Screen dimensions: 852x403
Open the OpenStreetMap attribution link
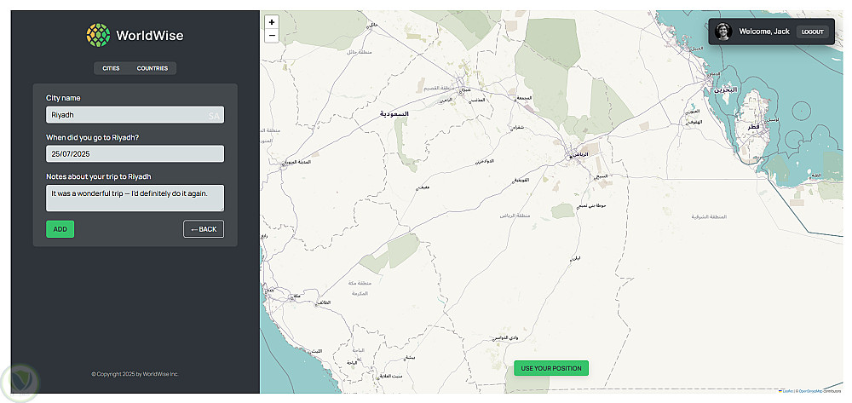point(809,391)
